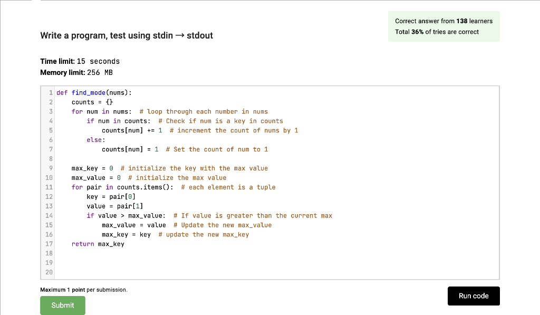The image size is (540, 315).
Task: Click the Submit button
Action: click(62, 305)
